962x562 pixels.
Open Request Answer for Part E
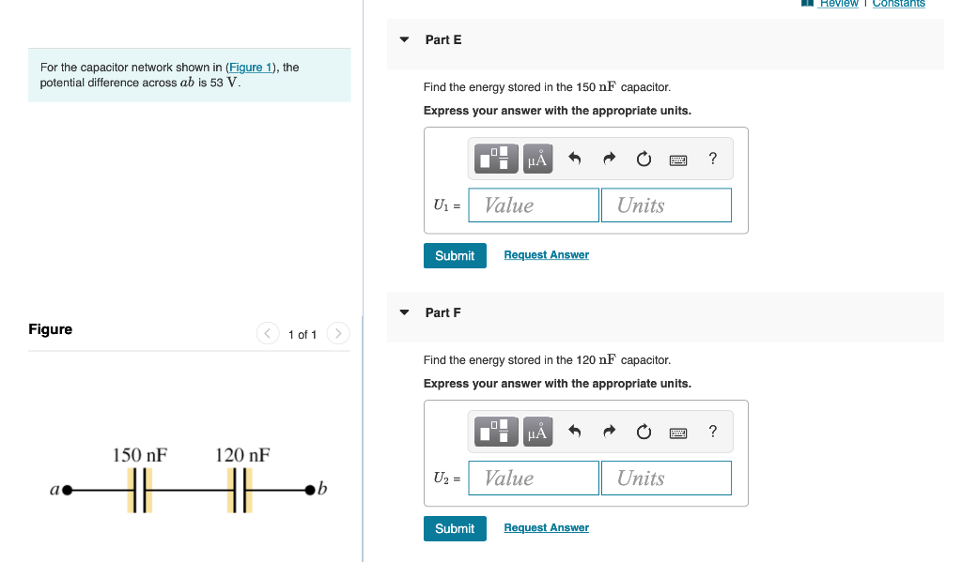point(546,254)
